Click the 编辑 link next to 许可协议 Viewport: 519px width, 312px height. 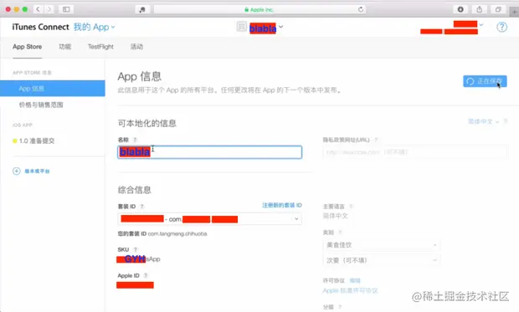(x=355, y=280)
